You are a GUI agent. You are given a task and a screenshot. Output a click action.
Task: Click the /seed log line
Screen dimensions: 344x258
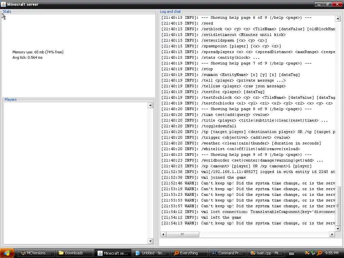tap(187, 23)
